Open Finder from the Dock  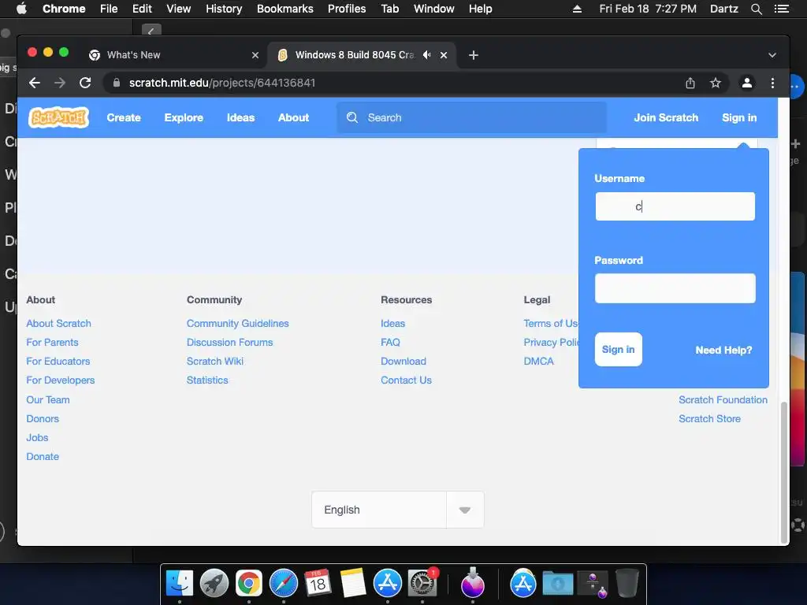(180, 584)
